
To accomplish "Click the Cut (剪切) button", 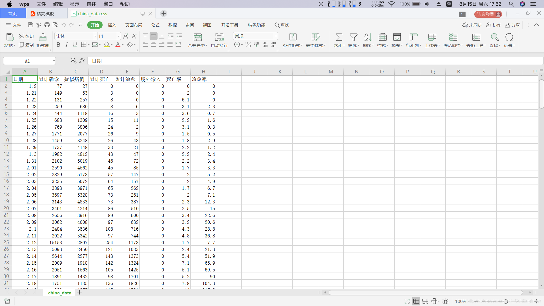I will (26, 36).
